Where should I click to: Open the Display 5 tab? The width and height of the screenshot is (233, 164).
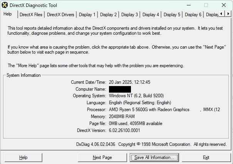172,15
